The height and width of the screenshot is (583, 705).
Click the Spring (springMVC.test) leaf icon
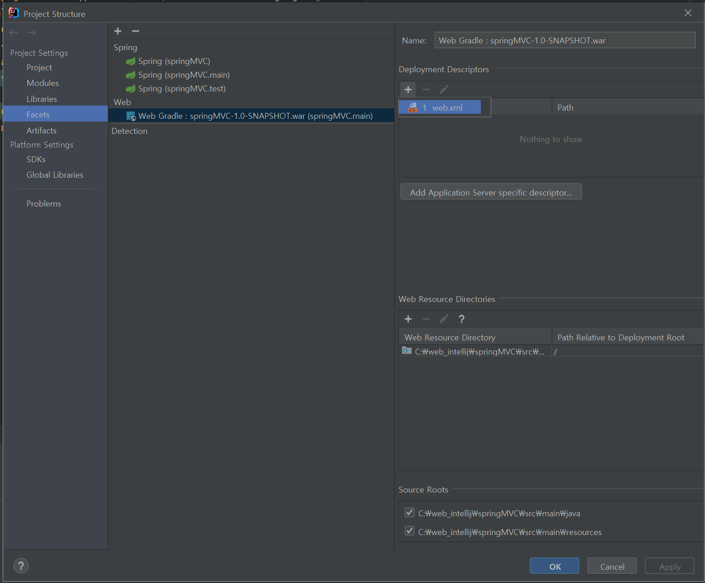(x=131, y=89)
